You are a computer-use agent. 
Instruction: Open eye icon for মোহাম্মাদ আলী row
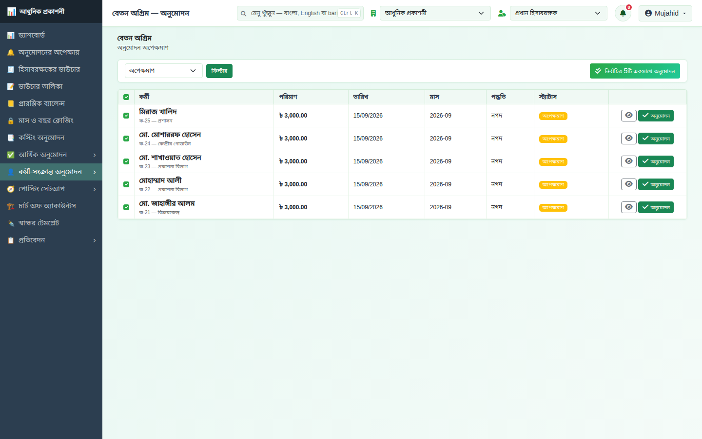[629, 184]
